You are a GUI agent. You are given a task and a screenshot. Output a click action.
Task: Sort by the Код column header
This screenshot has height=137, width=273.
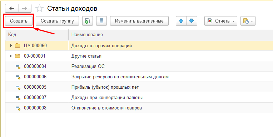pos(37,35)
